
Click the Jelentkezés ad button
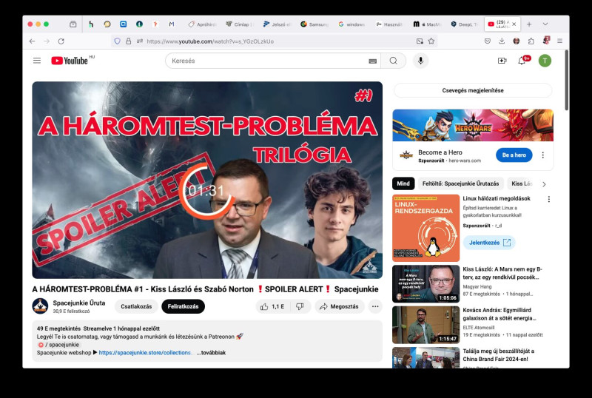pyautogui.click(x=489, y=243)
